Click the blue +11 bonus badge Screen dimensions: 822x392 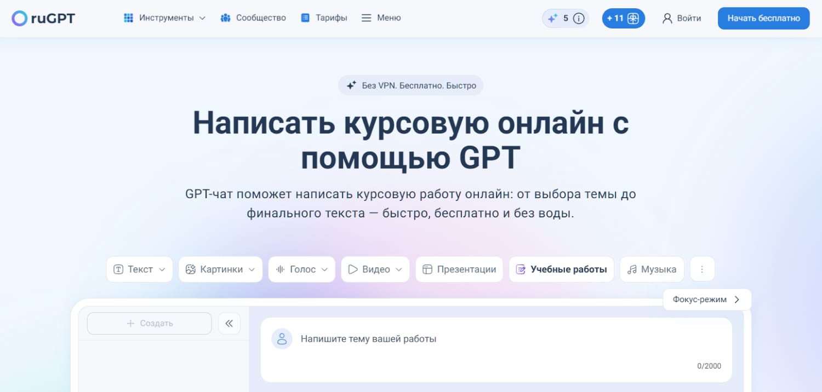(623, 19)
